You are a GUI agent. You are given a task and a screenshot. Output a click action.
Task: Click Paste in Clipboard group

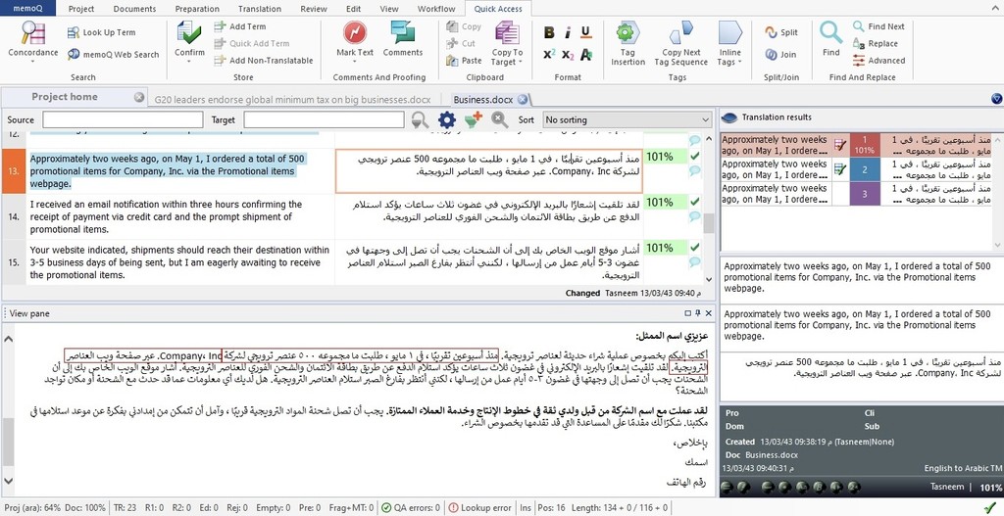point(464,60)
